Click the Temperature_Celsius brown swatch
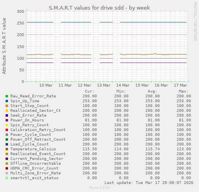This screenshot has height=192, width=199. pyautogui.click(x=7, y=149)
